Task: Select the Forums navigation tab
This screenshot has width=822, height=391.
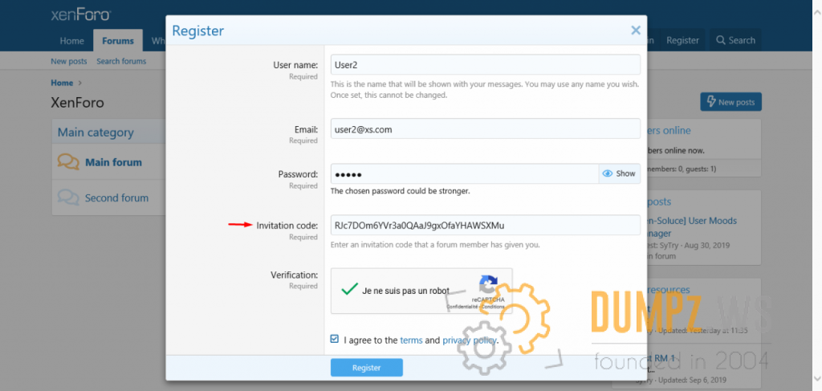Action: click(118, 41)
